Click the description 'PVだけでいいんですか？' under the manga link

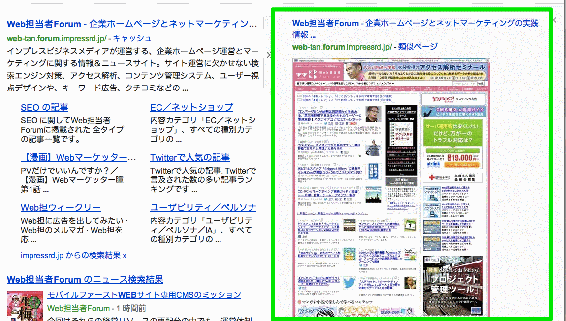72,180
